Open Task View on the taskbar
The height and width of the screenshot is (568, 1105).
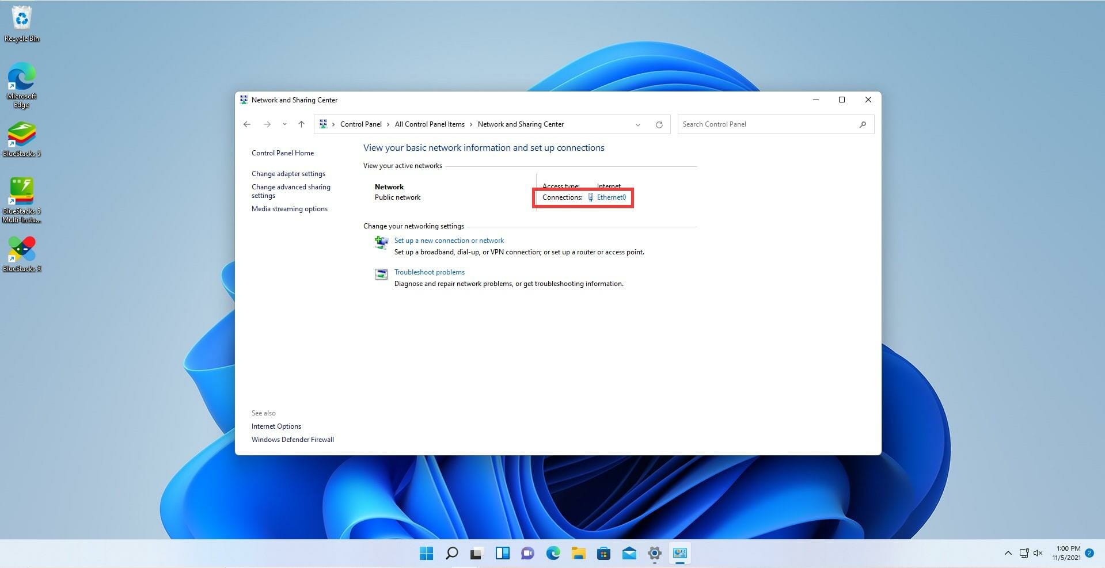476,554
